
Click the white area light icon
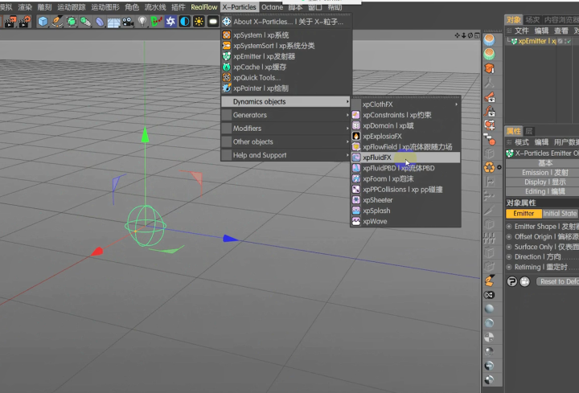213,22
